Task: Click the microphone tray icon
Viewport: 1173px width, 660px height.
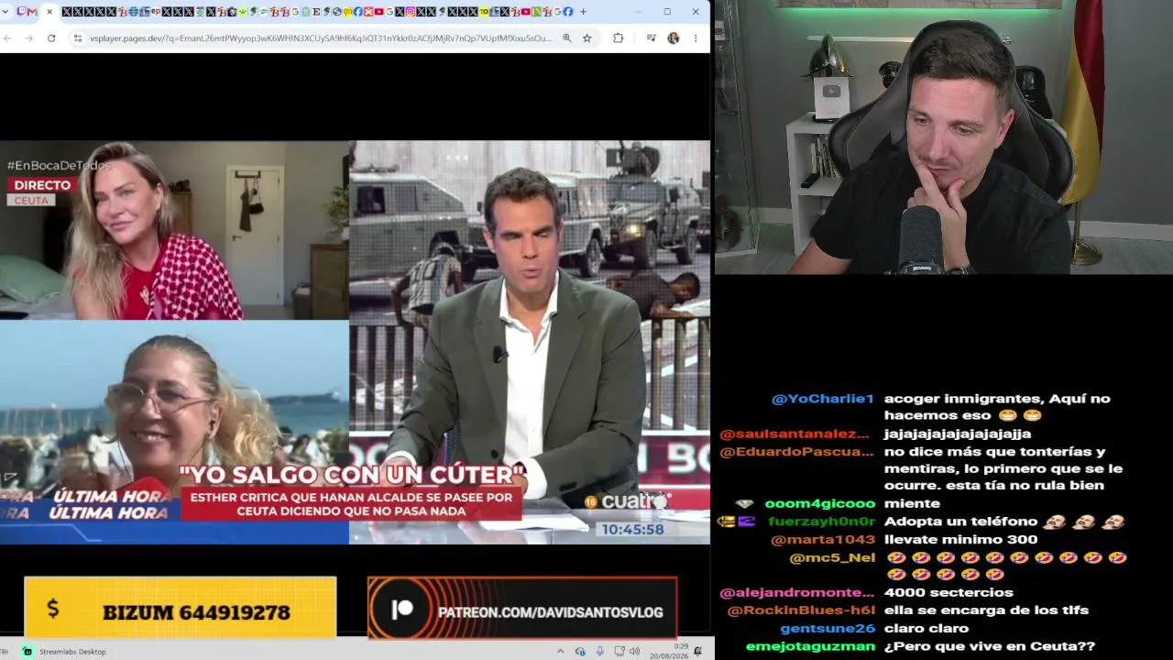Action: (x=600, y=651)
